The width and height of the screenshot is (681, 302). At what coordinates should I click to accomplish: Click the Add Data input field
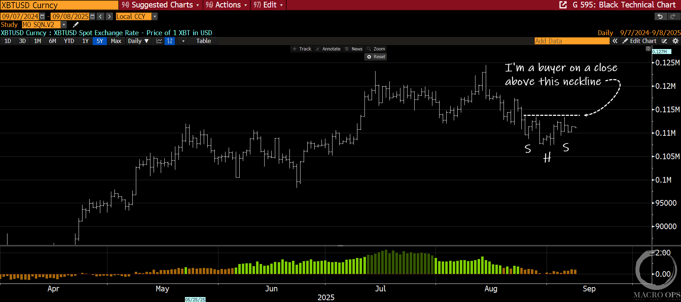pos(571,41)
